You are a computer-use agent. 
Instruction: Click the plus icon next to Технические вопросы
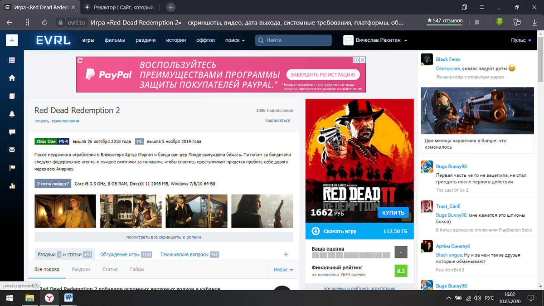(286, 254)
